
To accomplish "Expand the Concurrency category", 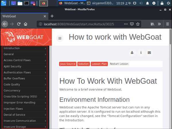I will [25, 90].
